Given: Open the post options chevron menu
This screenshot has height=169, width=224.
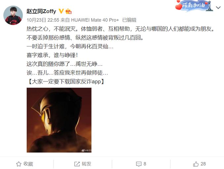Looking at the screenshot, I should 218,8.
